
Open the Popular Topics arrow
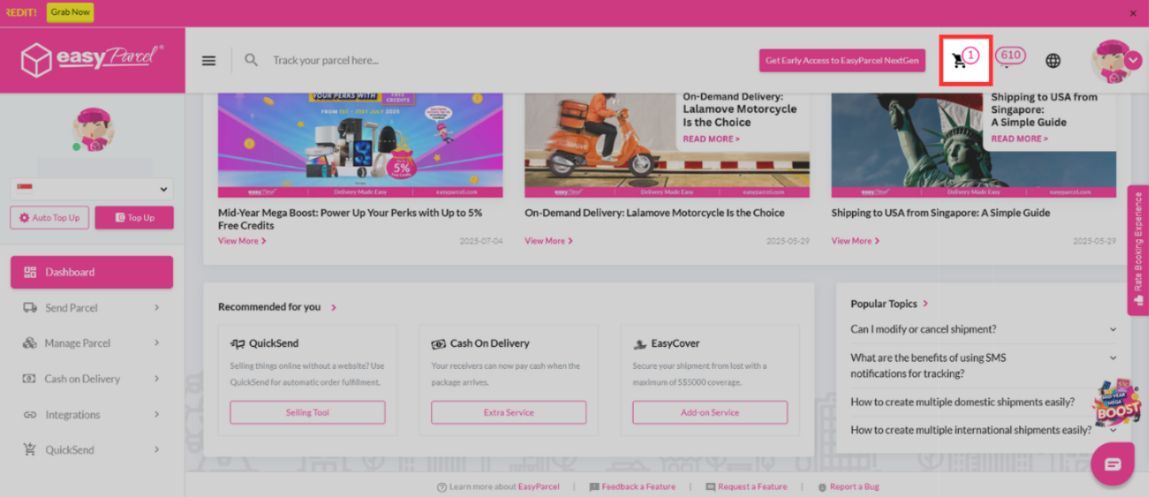coord(925,304)
